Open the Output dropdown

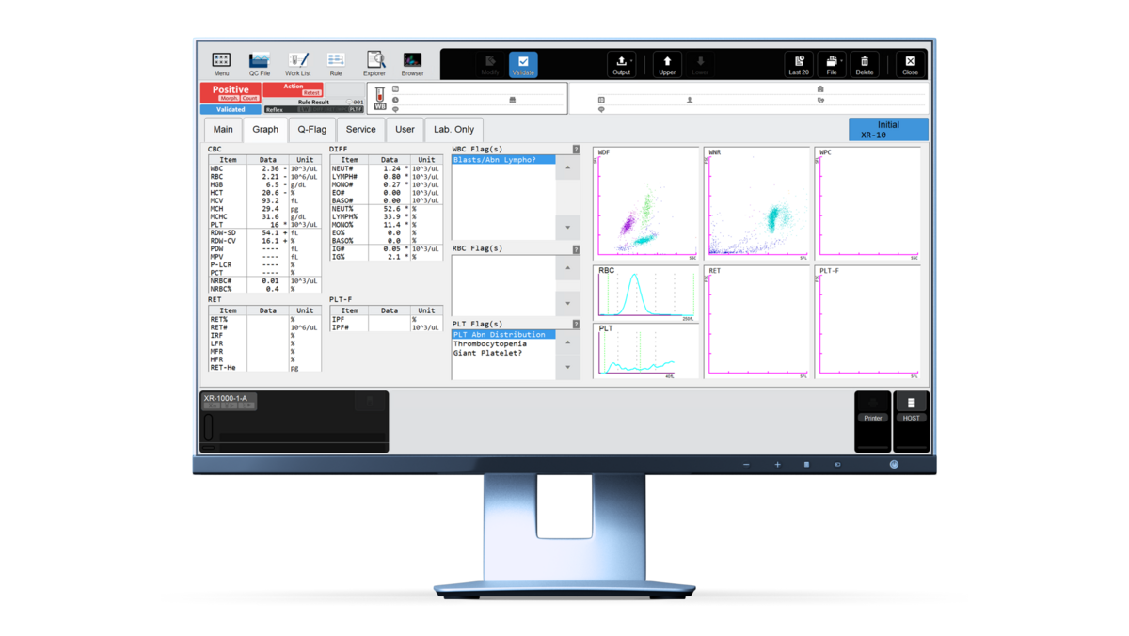pyautogui.click(x=622, y=64)
